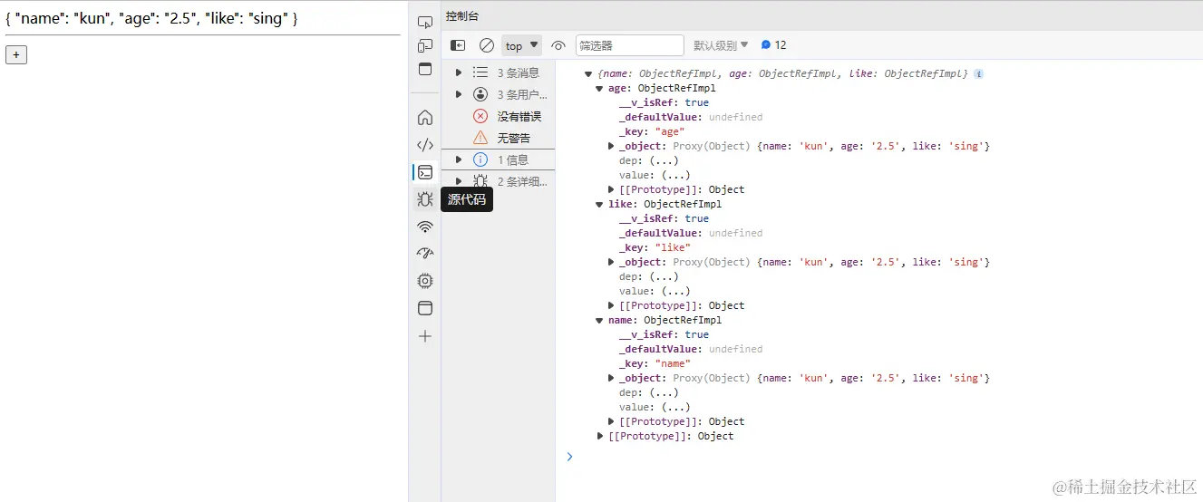The image size is (1203, 502).
Task: Open the Elements tool icon
Action: [425, 144]
